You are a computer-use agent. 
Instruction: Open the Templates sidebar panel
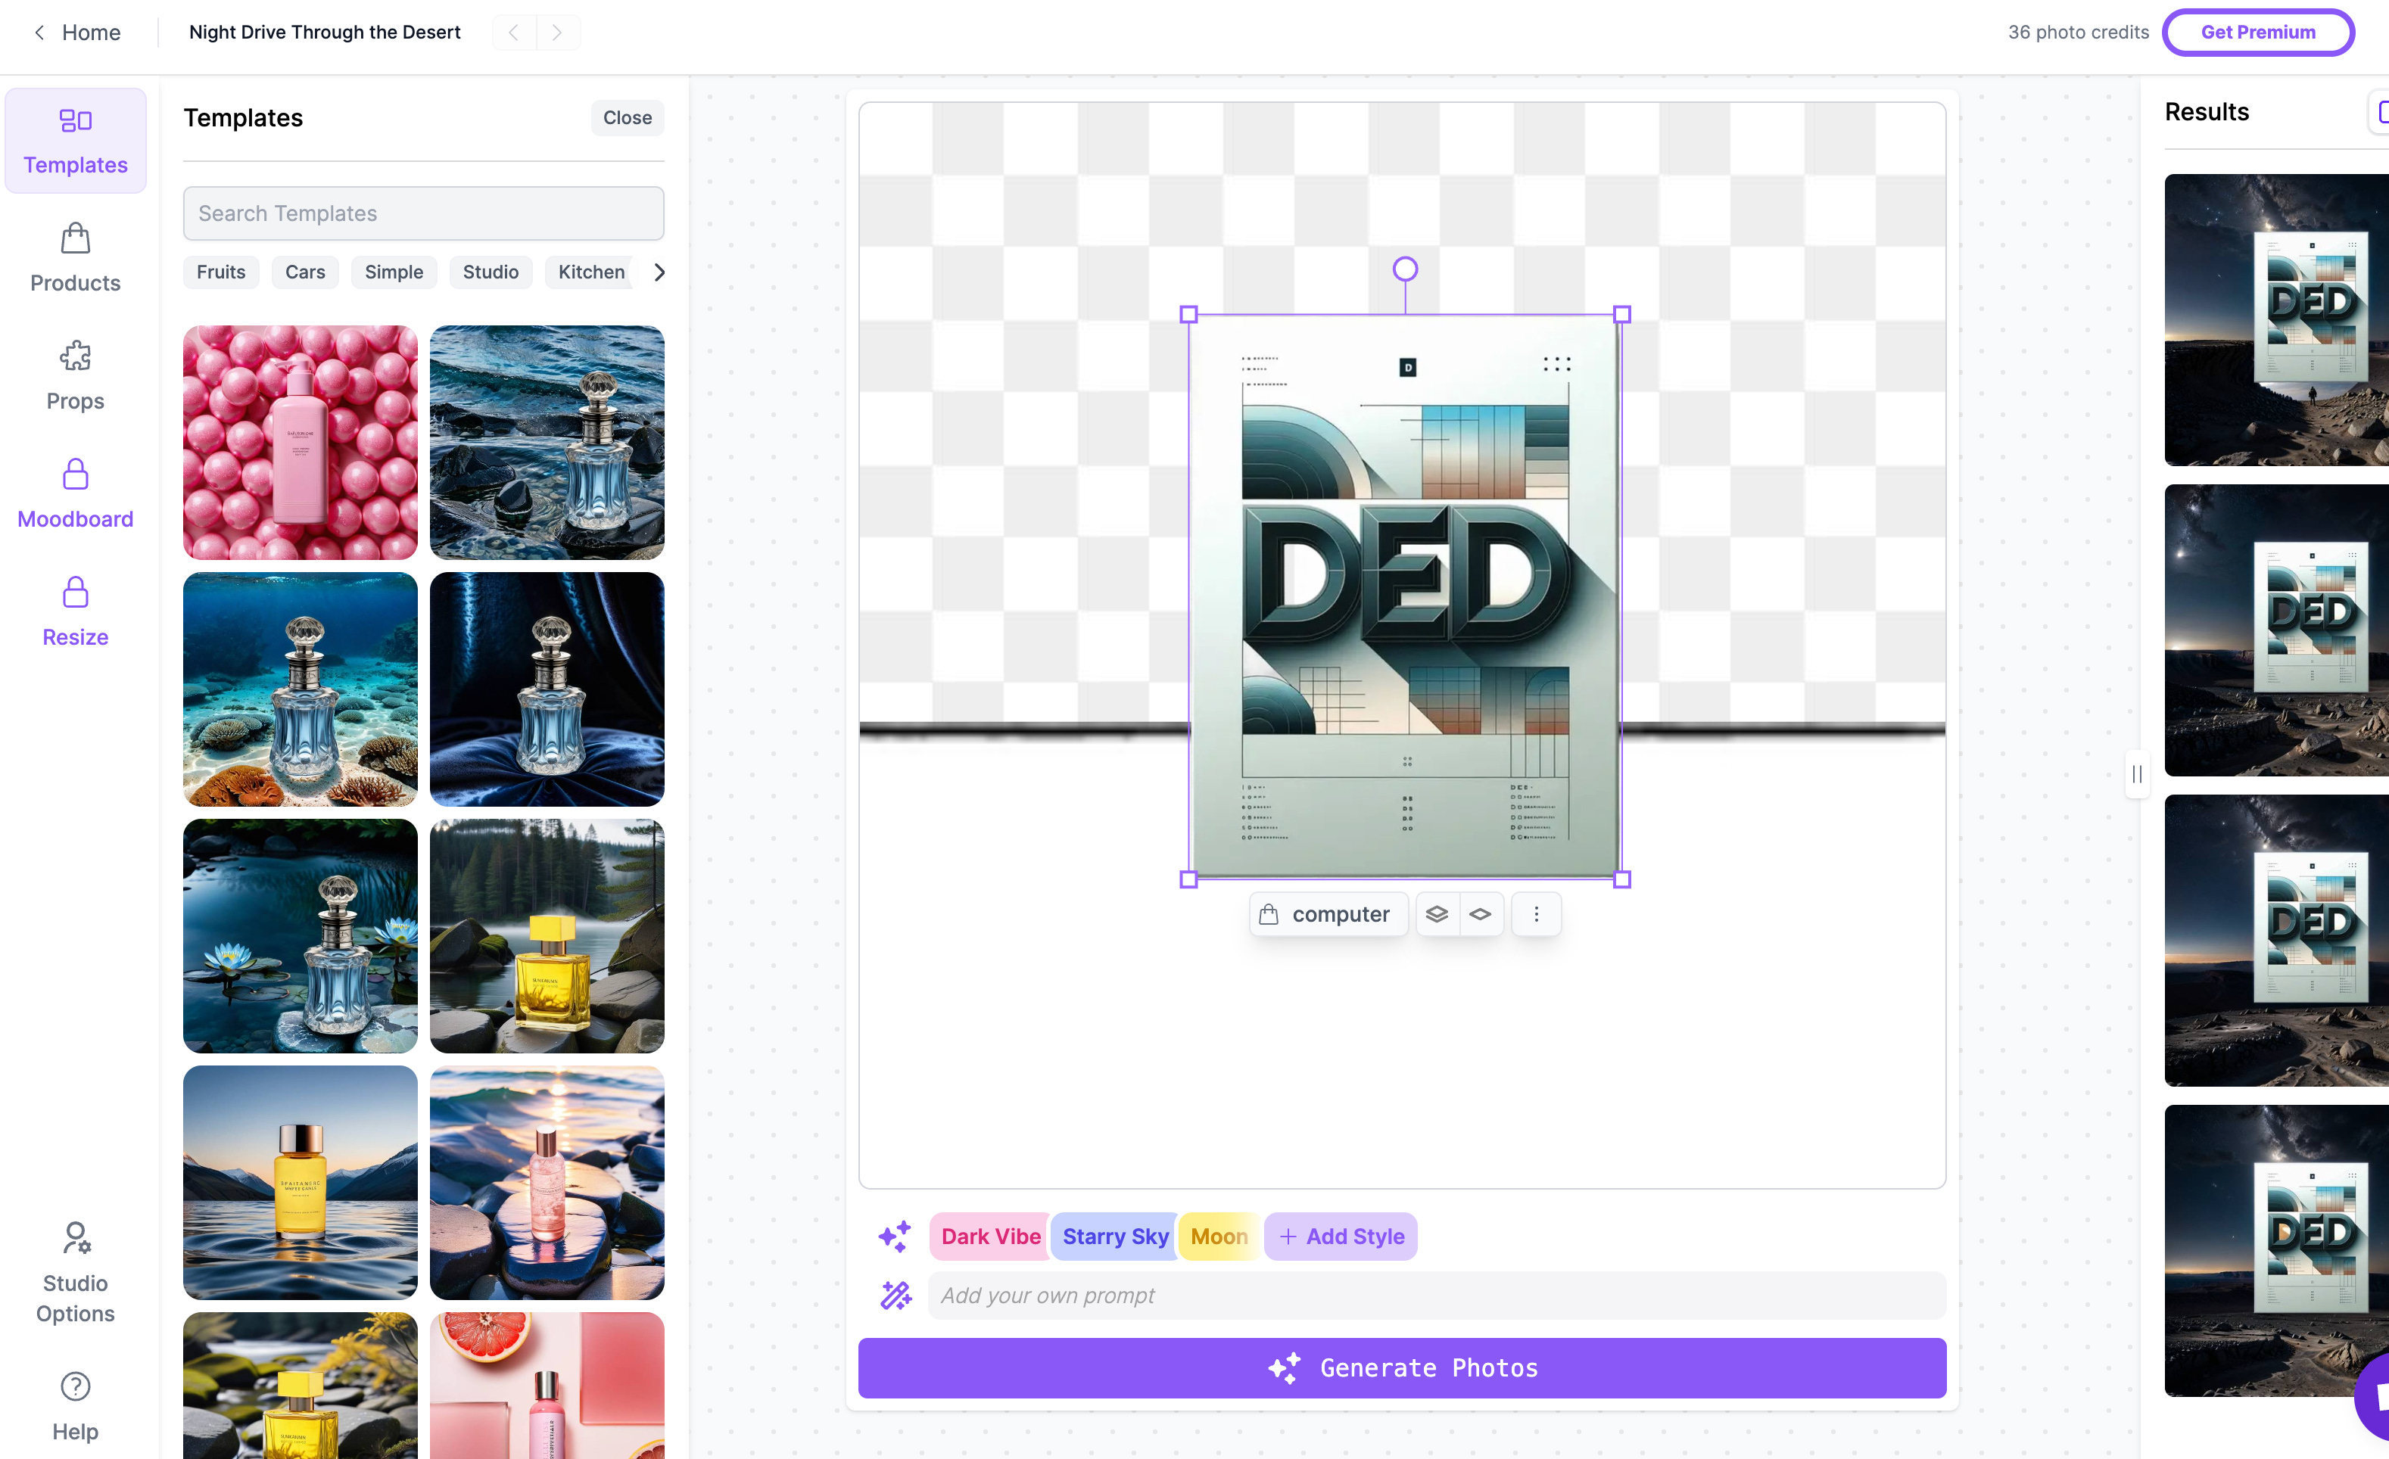tap(76, 141)
